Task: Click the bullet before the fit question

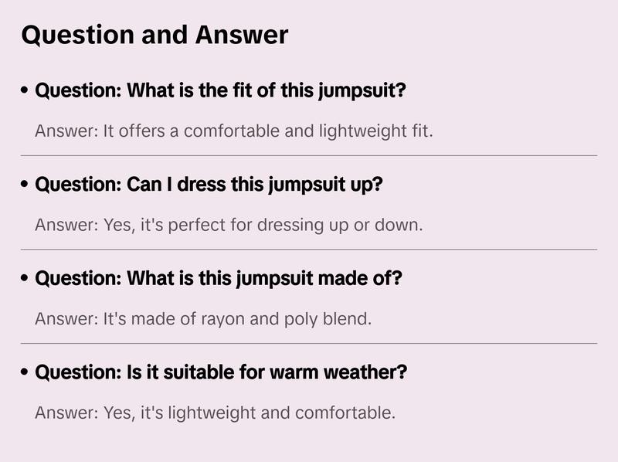Action: pyautogui.click(x=25, y=91)
